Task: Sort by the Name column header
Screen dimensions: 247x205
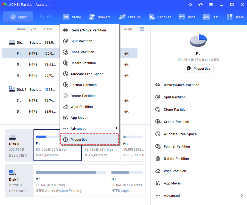Action: click(21, 29)
